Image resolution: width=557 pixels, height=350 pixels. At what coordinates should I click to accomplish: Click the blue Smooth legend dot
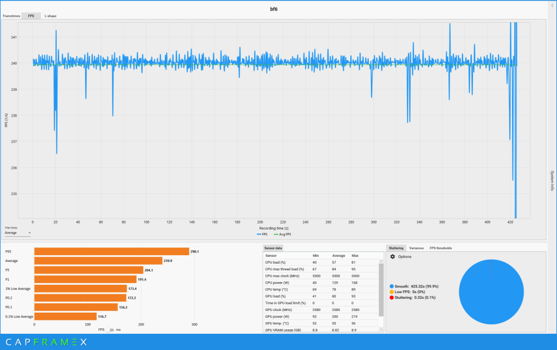pos(392,286)
